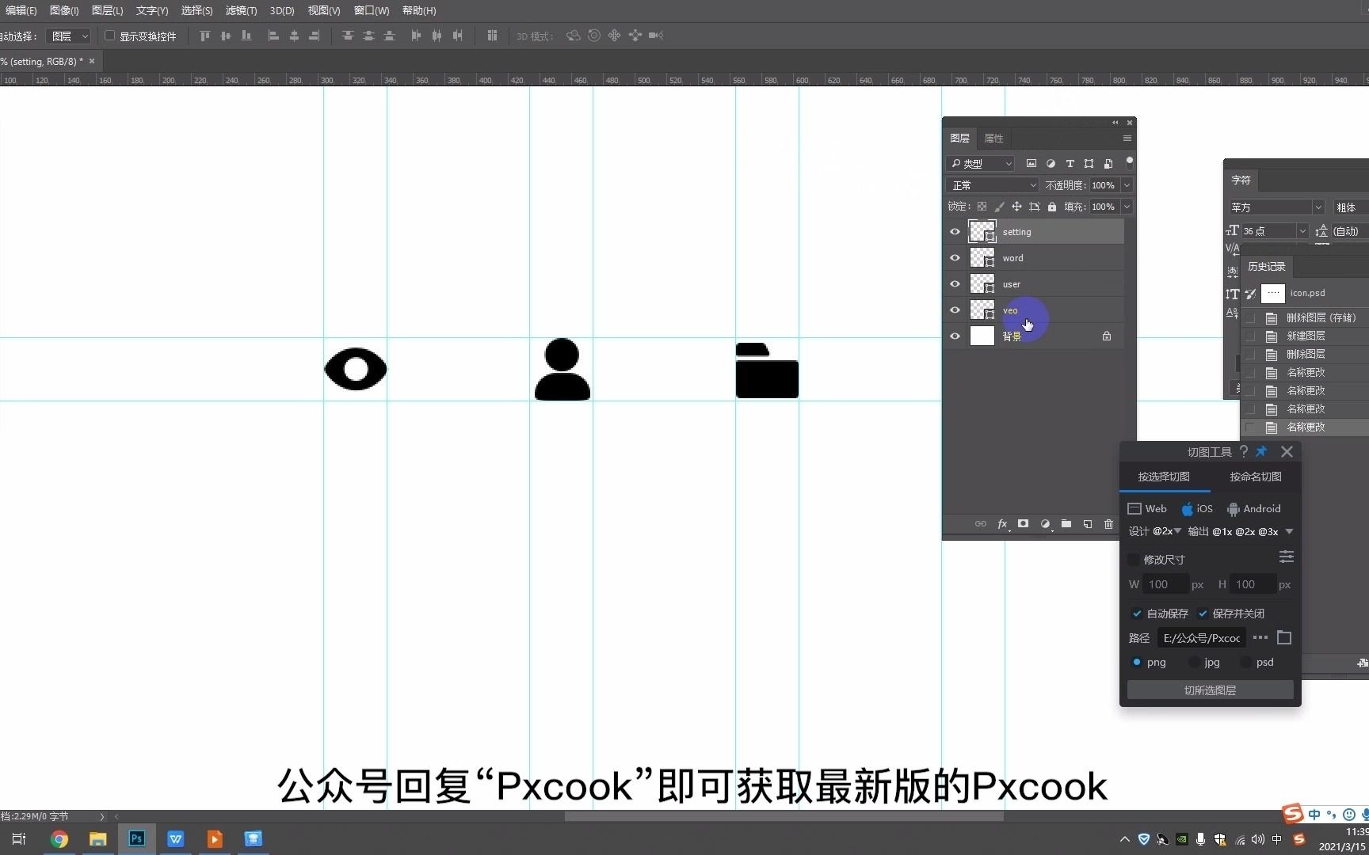
Task: Click auto-align layers icon
Action: click(x=492, y=36)
